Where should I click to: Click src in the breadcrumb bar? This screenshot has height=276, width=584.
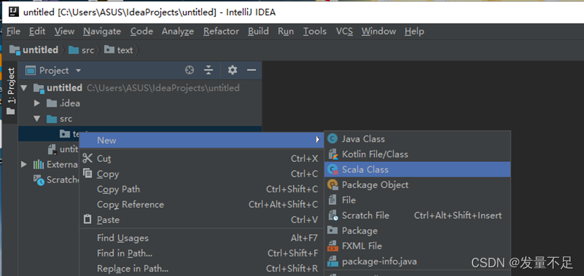(88, 51)
